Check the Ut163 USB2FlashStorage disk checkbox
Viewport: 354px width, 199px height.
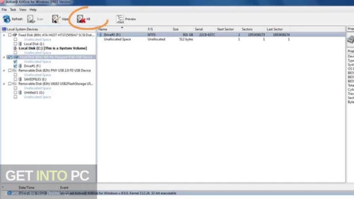10,84
